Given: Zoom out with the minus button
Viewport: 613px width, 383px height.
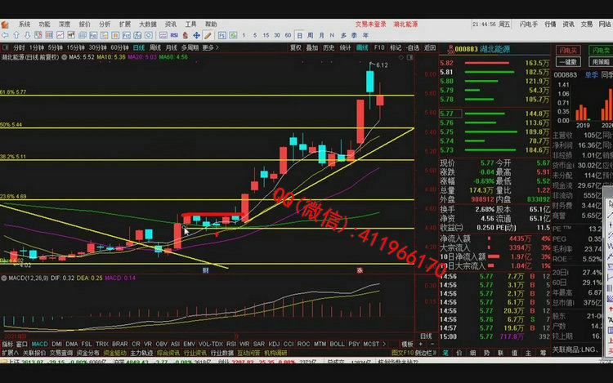Looking at the screenshot, I should (432, 344).
